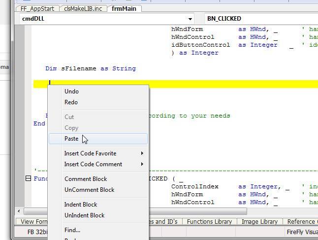Click the horizontal scrollbar left arrow
This screenshot has height=240, width=318.
(20, 211)
